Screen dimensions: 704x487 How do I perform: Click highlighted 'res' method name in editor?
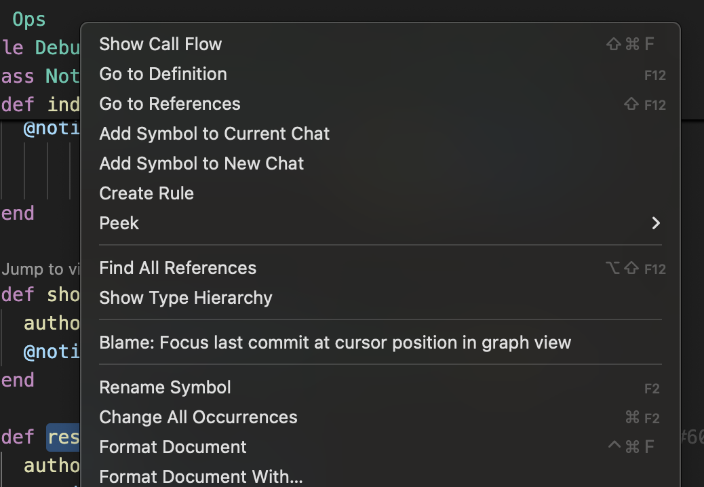tap(63, 437)
